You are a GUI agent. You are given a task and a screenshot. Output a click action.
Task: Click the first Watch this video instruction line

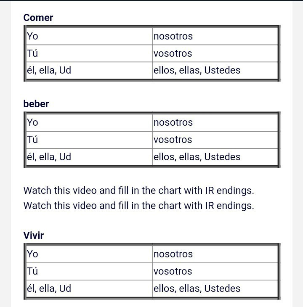[139, 191]
